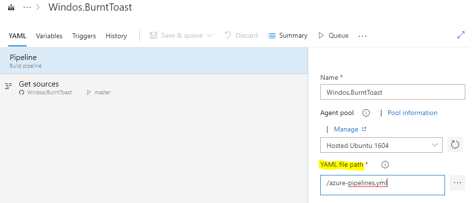Click the GitHub icon beside Windos/BurntToast
This screenshot has width=474, height=203.
[21, 92]
